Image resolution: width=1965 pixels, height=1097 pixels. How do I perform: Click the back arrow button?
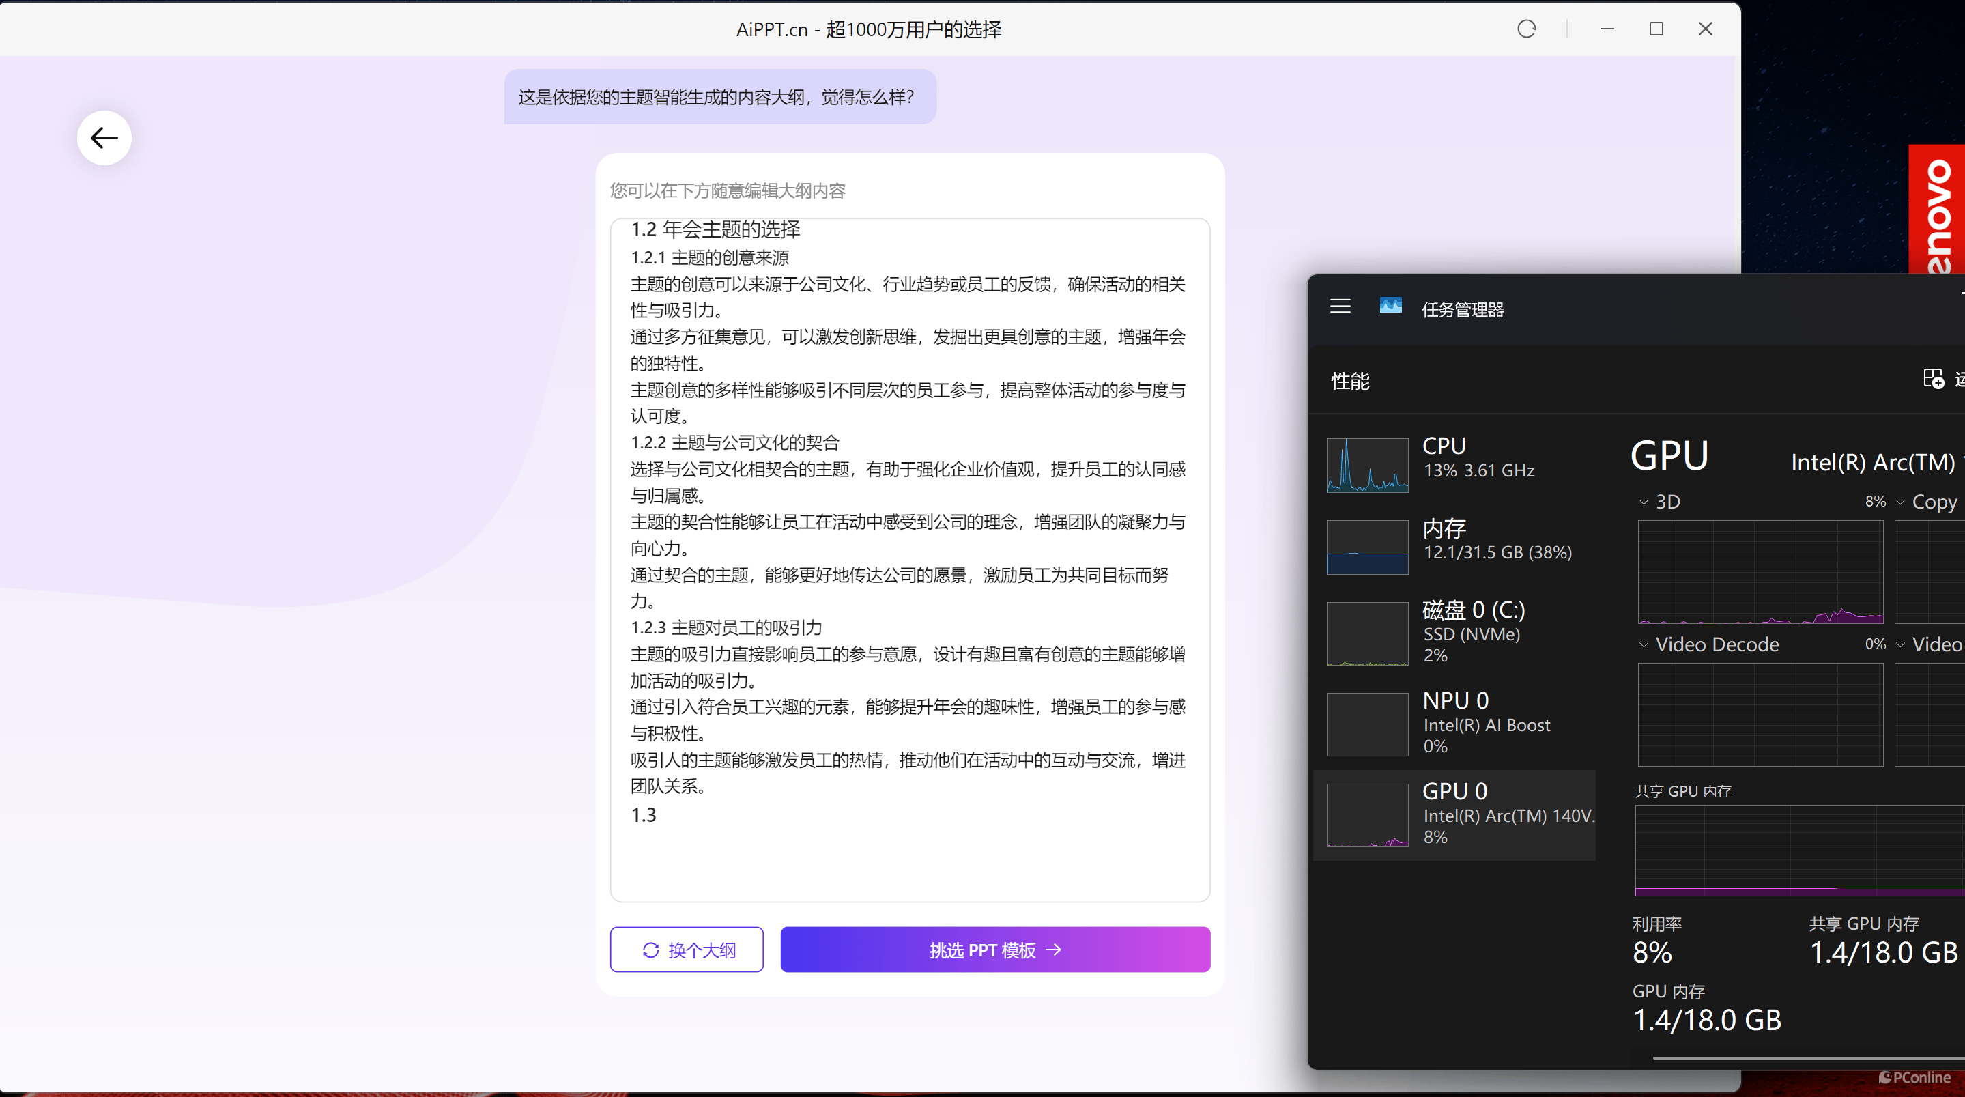pos(104,138)
